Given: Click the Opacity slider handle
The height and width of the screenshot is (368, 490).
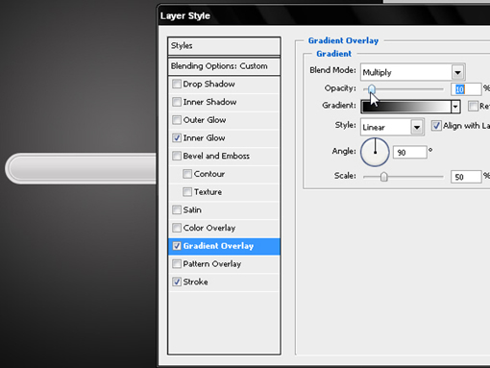Looking at the screenshot, I should [372, 89].
